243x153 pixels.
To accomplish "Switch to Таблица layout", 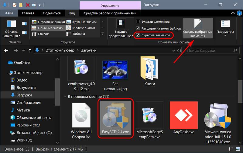I will [76, 34].
